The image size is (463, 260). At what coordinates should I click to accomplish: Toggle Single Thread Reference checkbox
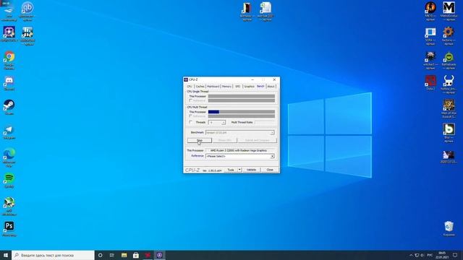click(190, 100)
